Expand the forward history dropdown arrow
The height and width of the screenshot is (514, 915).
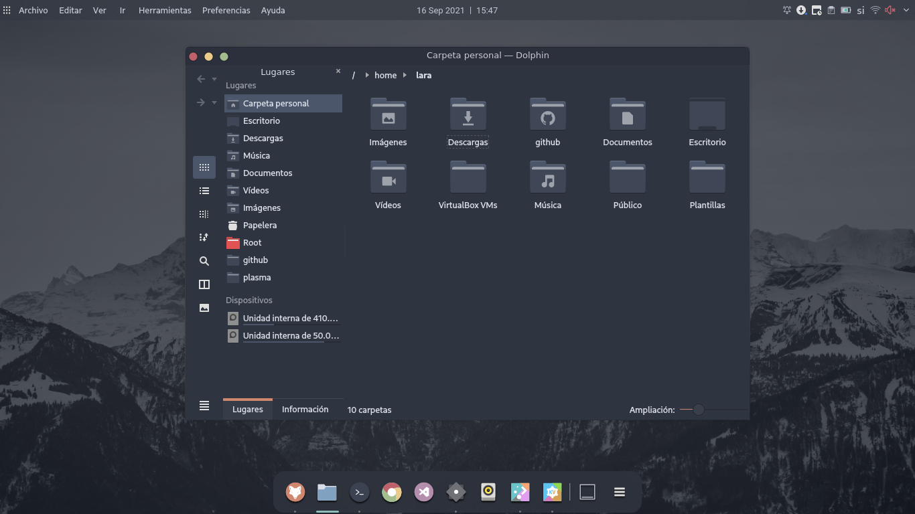(214, 102)
